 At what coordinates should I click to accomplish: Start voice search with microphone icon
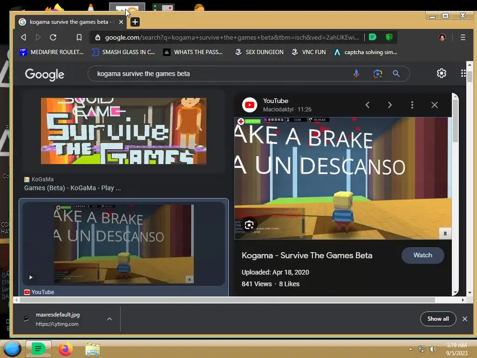(x=356, y=74)
